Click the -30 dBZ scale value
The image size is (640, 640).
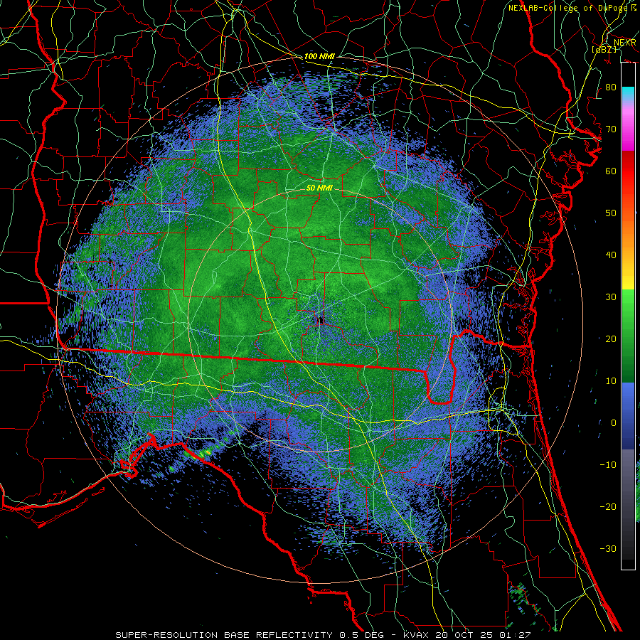point(608,549)
